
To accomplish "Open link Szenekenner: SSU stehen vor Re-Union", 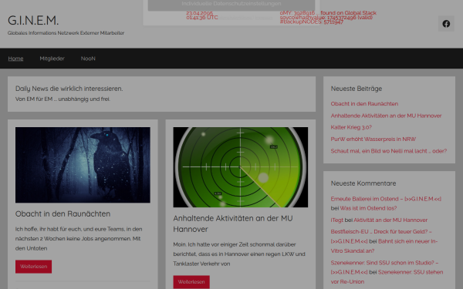I will 387,277.
